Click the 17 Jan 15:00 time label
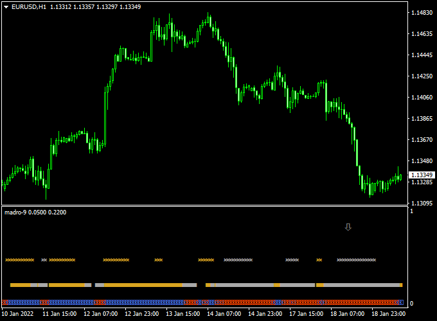The height and width of the screenshot is (321, 437). tap(307, 314)
